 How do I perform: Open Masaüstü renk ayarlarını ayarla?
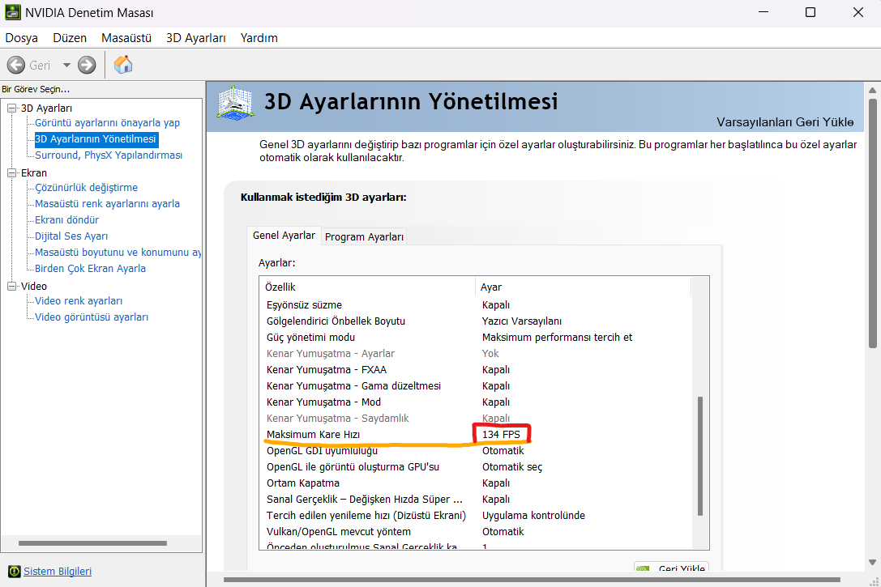107,204
